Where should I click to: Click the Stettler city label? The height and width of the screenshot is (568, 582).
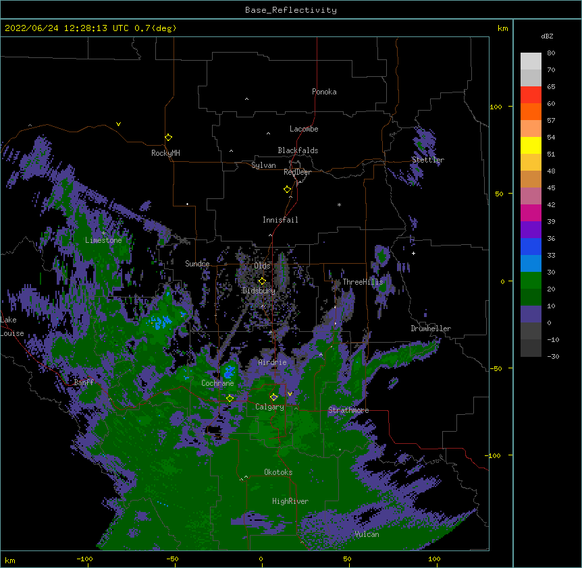point(428,160)
